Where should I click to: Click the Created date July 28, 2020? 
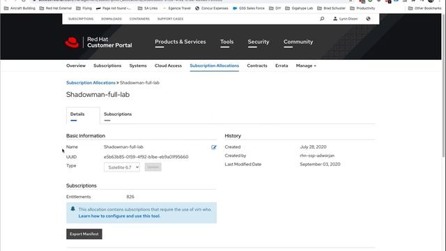click(x=313, y=147)
